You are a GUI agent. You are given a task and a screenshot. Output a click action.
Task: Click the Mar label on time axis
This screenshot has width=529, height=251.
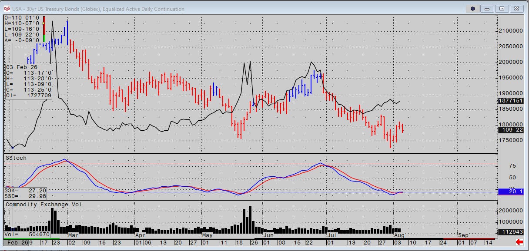pyautogui.click(x=74, y=235)
